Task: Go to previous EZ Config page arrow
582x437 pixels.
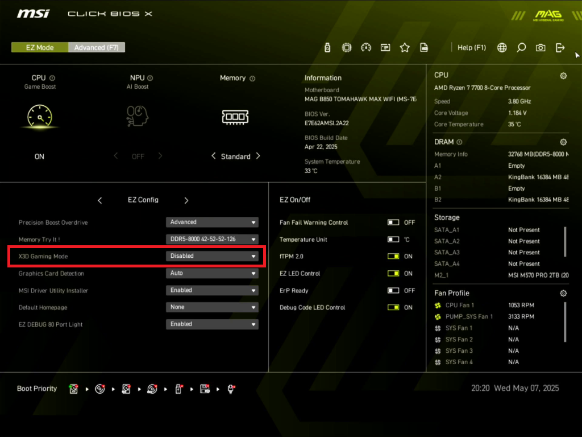Action: pyautogui.click(x=100, y=201)
